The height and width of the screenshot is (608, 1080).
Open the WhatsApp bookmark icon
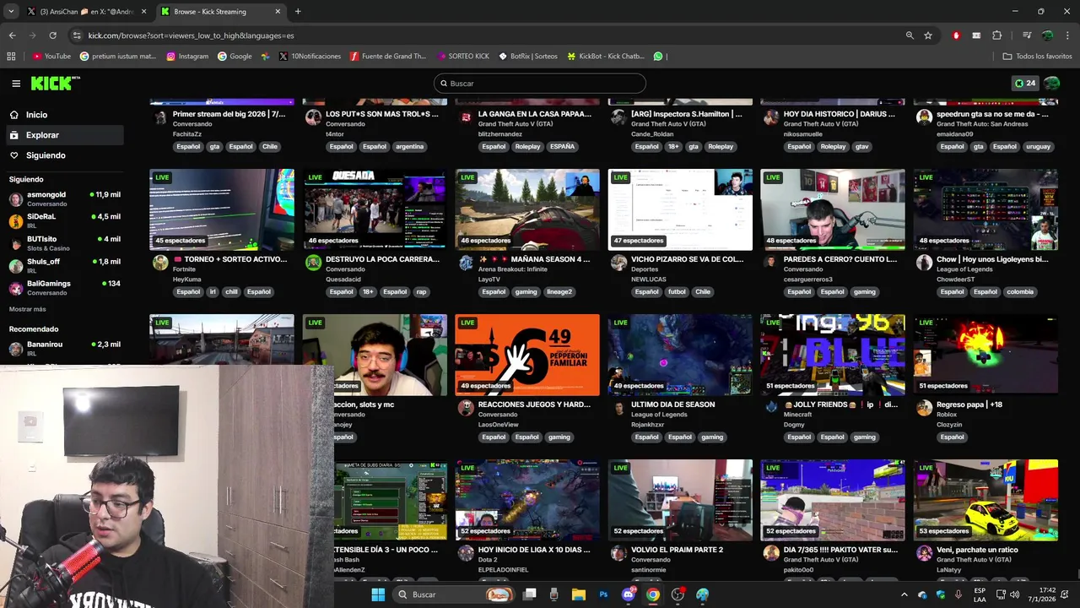(x=658, y=57)
